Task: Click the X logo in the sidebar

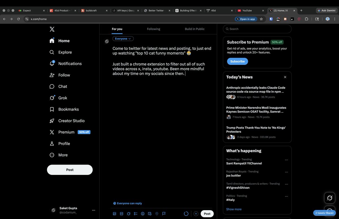Action: click(52, 29)
